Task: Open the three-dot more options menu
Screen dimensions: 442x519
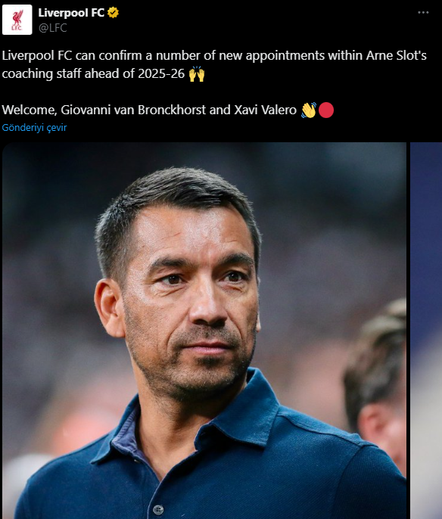Action: [423, 13]
